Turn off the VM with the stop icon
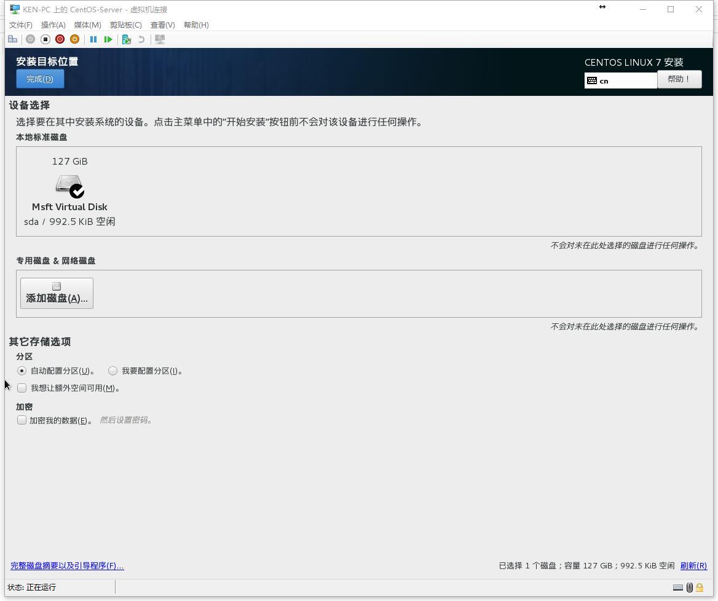This screenshot has height=601, width=718. 45,39
